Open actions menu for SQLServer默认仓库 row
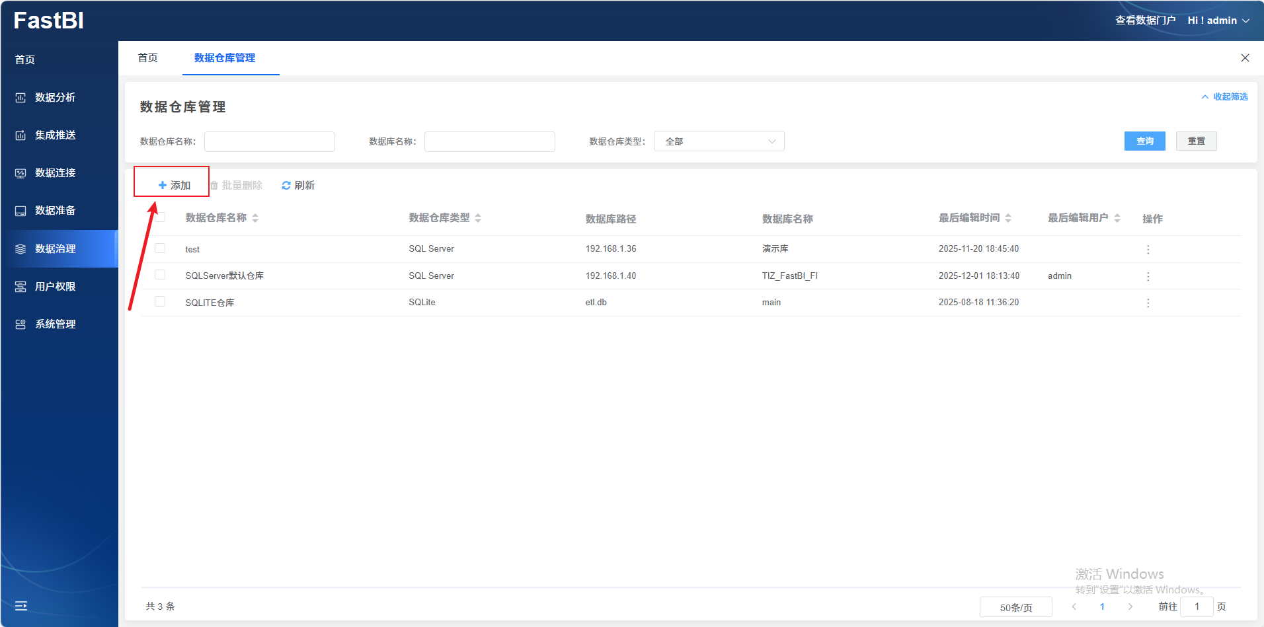The height and width of the screenshot is (627, 1264). click(1148, 277)
